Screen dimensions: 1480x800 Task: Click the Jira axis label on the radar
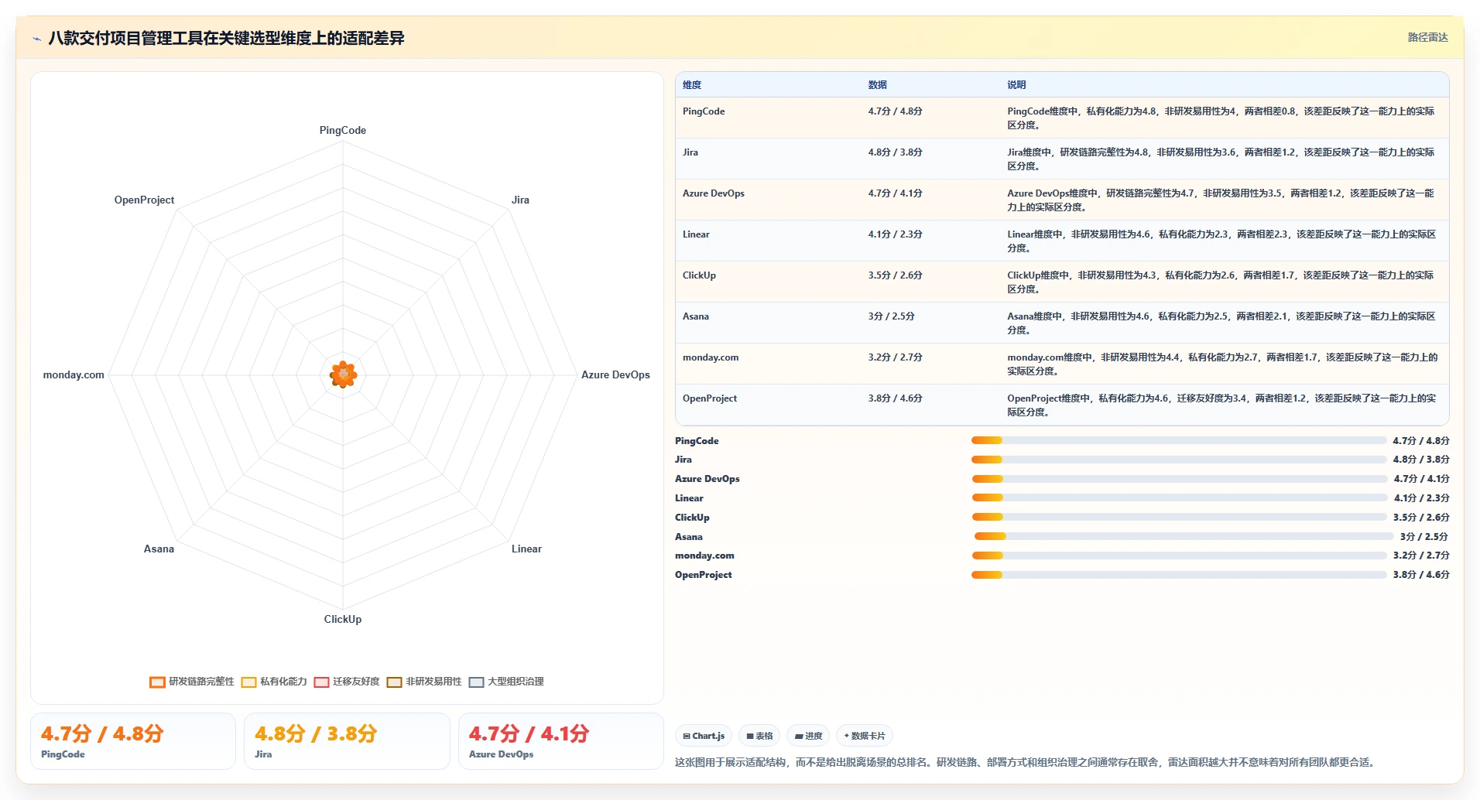tap(520, 200)
